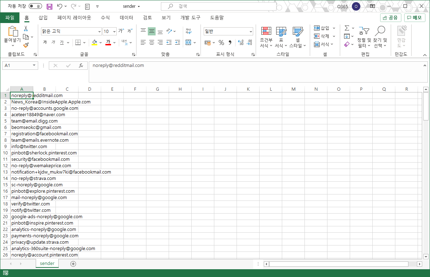Screen dimensions: 430x277
Task: Increase font size button
Action: (121, 31)
